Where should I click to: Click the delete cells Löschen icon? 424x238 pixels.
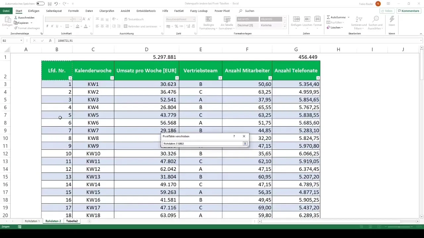click(307, 19)
